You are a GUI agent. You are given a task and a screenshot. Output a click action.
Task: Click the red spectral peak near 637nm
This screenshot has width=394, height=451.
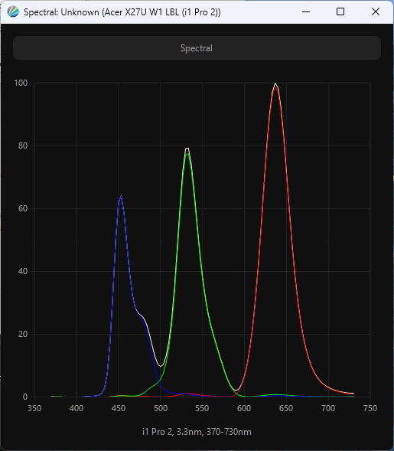pos(275,87)
